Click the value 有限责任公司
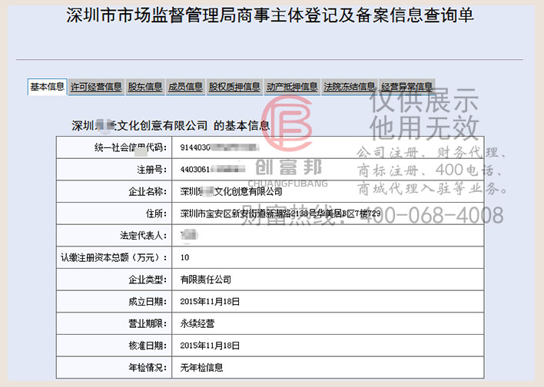 pos(205,279)
